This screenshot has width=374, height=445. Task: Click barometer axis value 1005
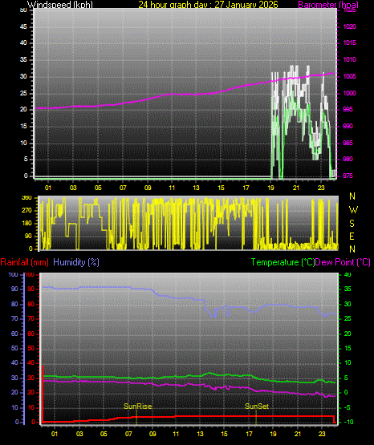[350, 76]
